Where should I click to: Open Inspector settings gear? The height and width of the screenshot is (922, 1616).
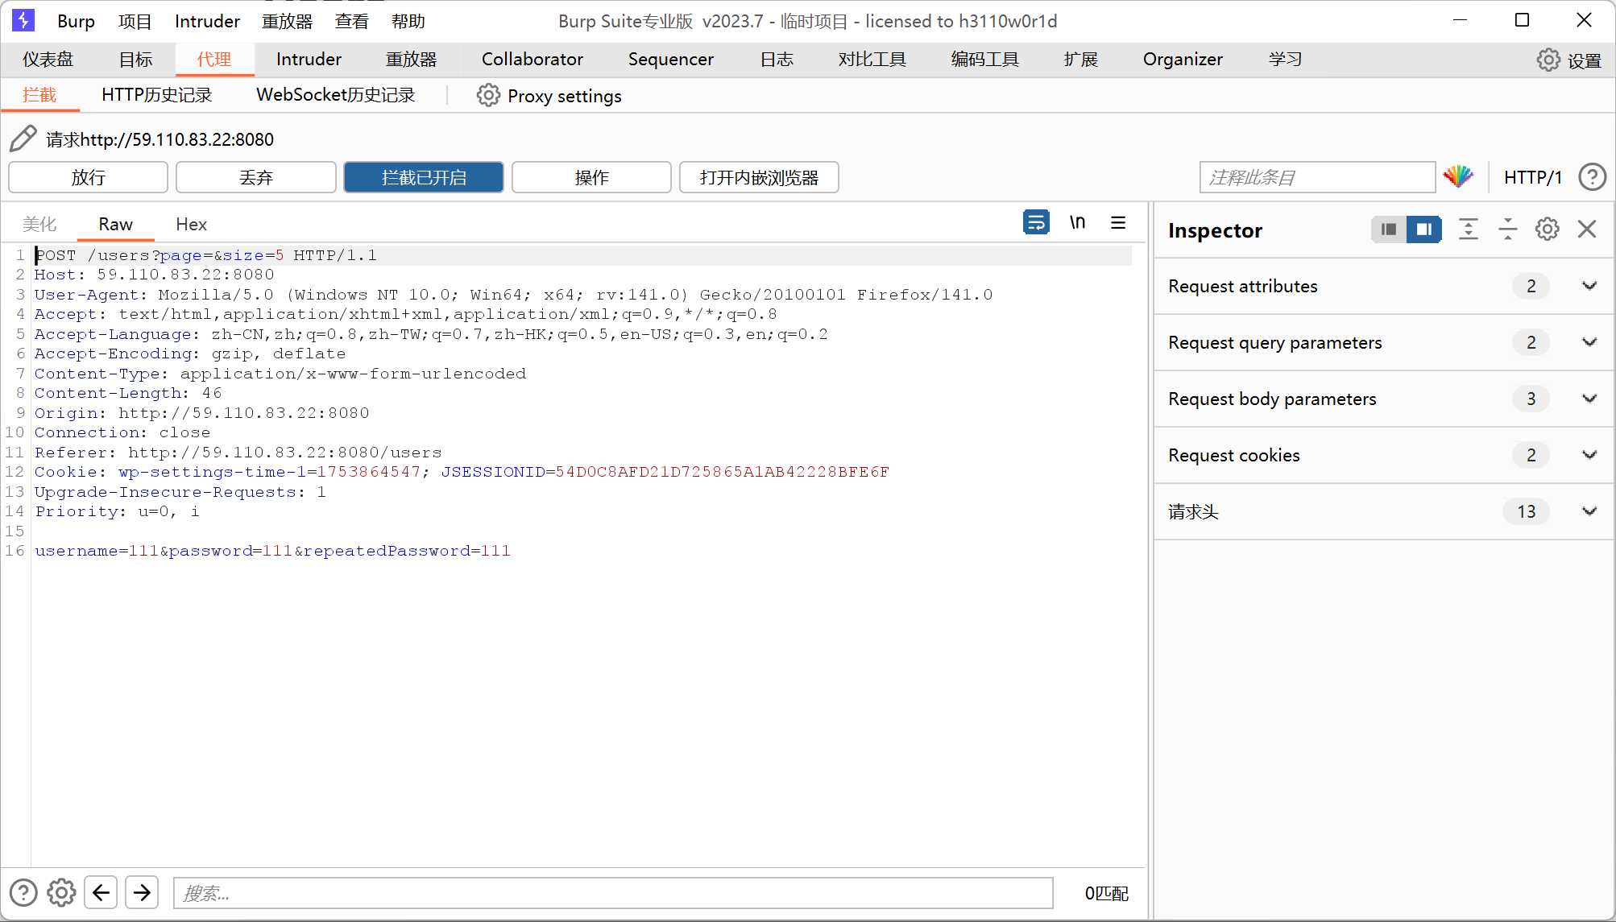point(1547,229)
